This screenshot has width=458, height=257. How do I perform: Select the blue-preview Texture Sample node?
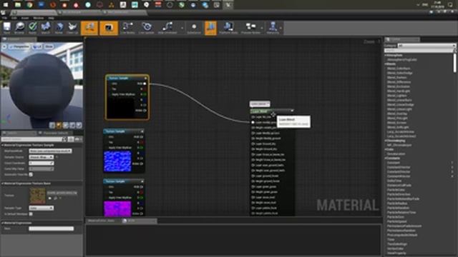124,151
